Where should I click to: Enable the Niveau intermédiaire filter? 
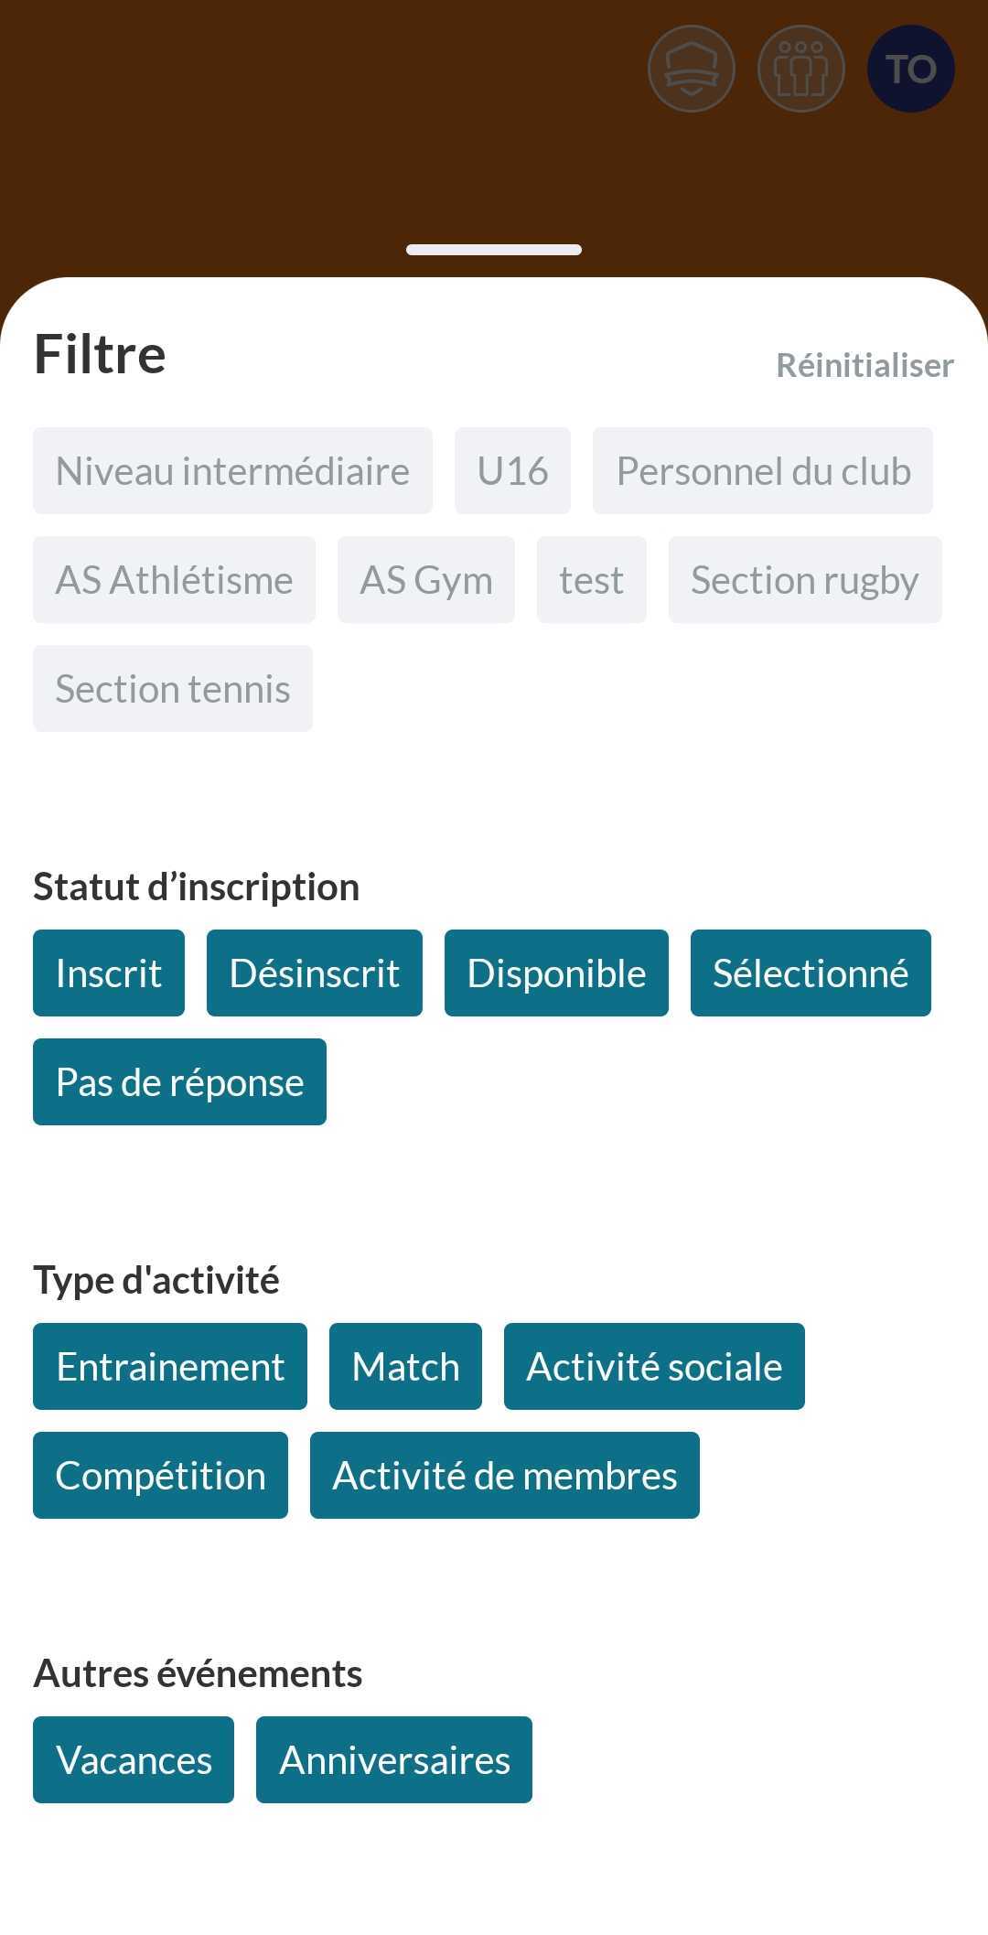click(x=232, y=470)
